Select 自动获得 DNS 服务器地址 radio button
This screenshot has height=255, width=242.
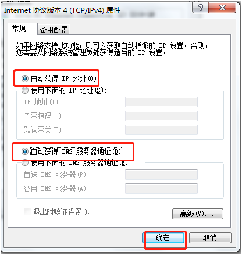25,151
